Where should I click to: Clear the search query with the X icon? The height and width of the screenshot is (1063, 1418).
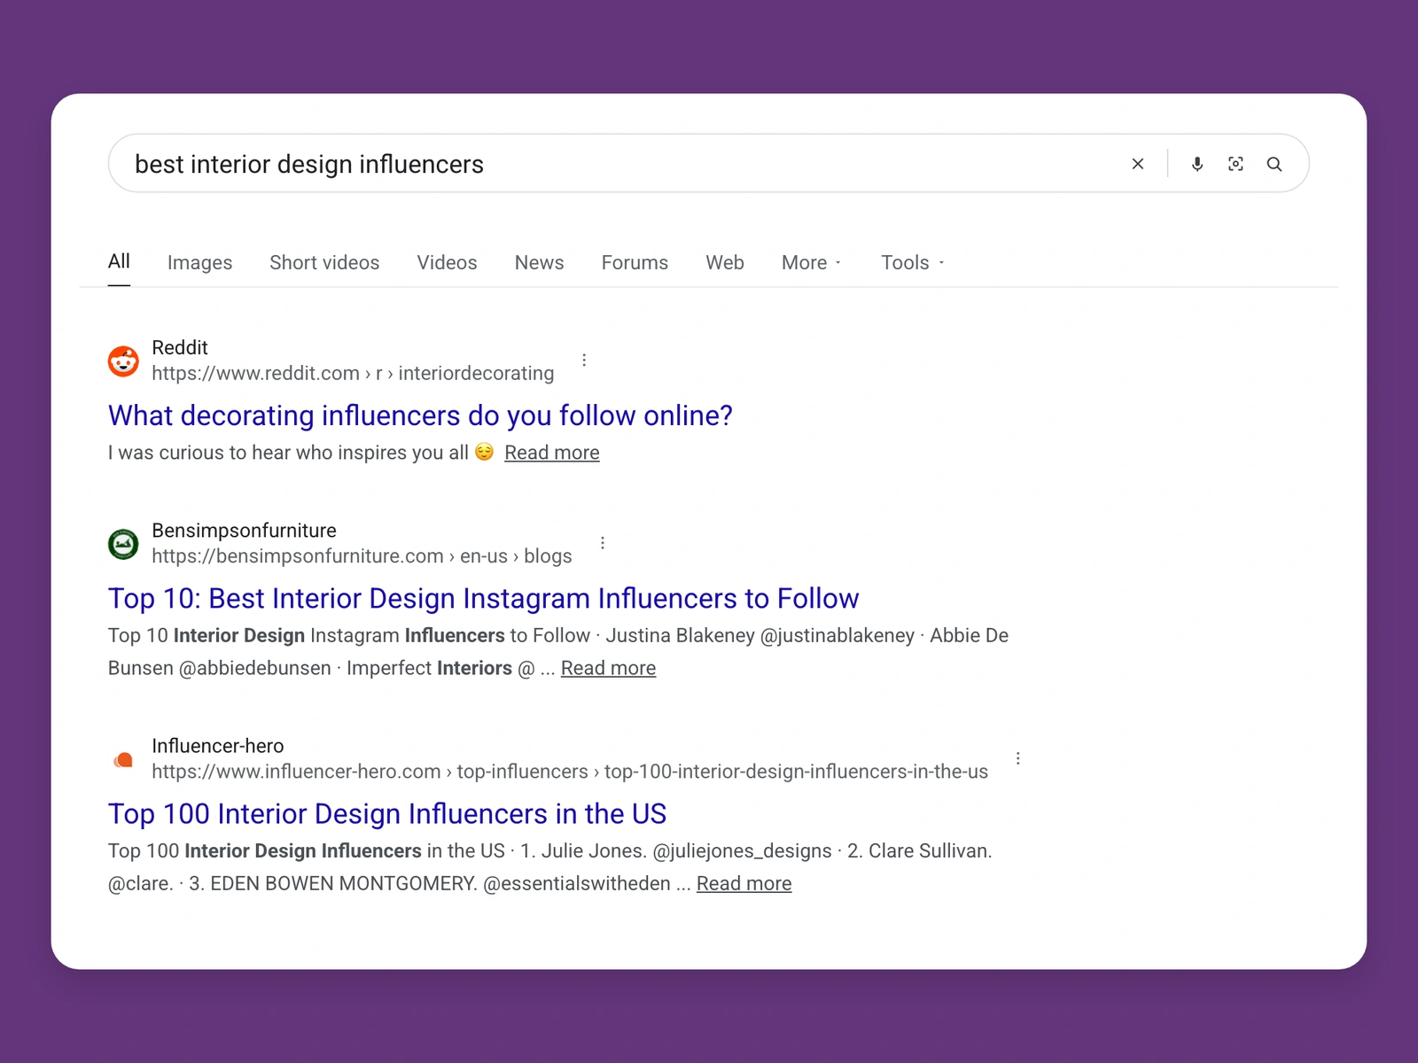click(x=1138, y=164)
